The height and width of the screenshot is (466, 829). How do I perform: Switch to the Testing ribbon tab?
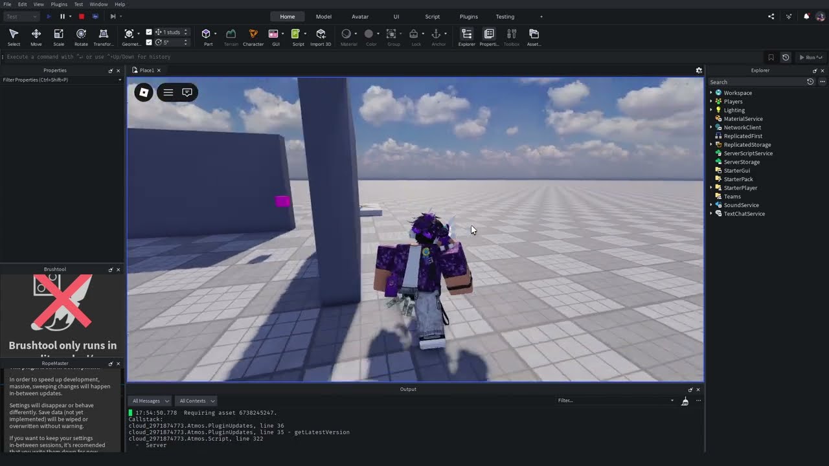pos(505,16)
